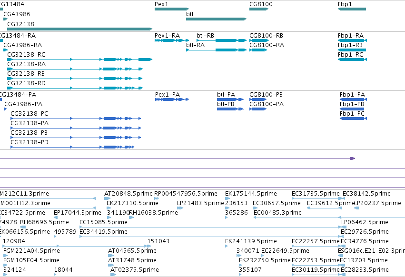Click the btl-PA protein feature

[x=230, y=99]
